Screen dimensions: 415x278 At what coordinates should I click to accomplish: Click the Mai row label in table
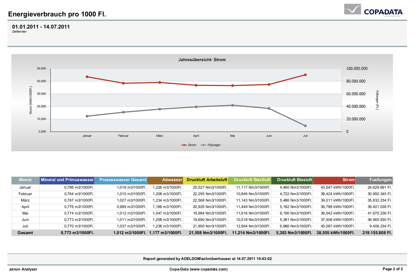(x=25, y=213)
